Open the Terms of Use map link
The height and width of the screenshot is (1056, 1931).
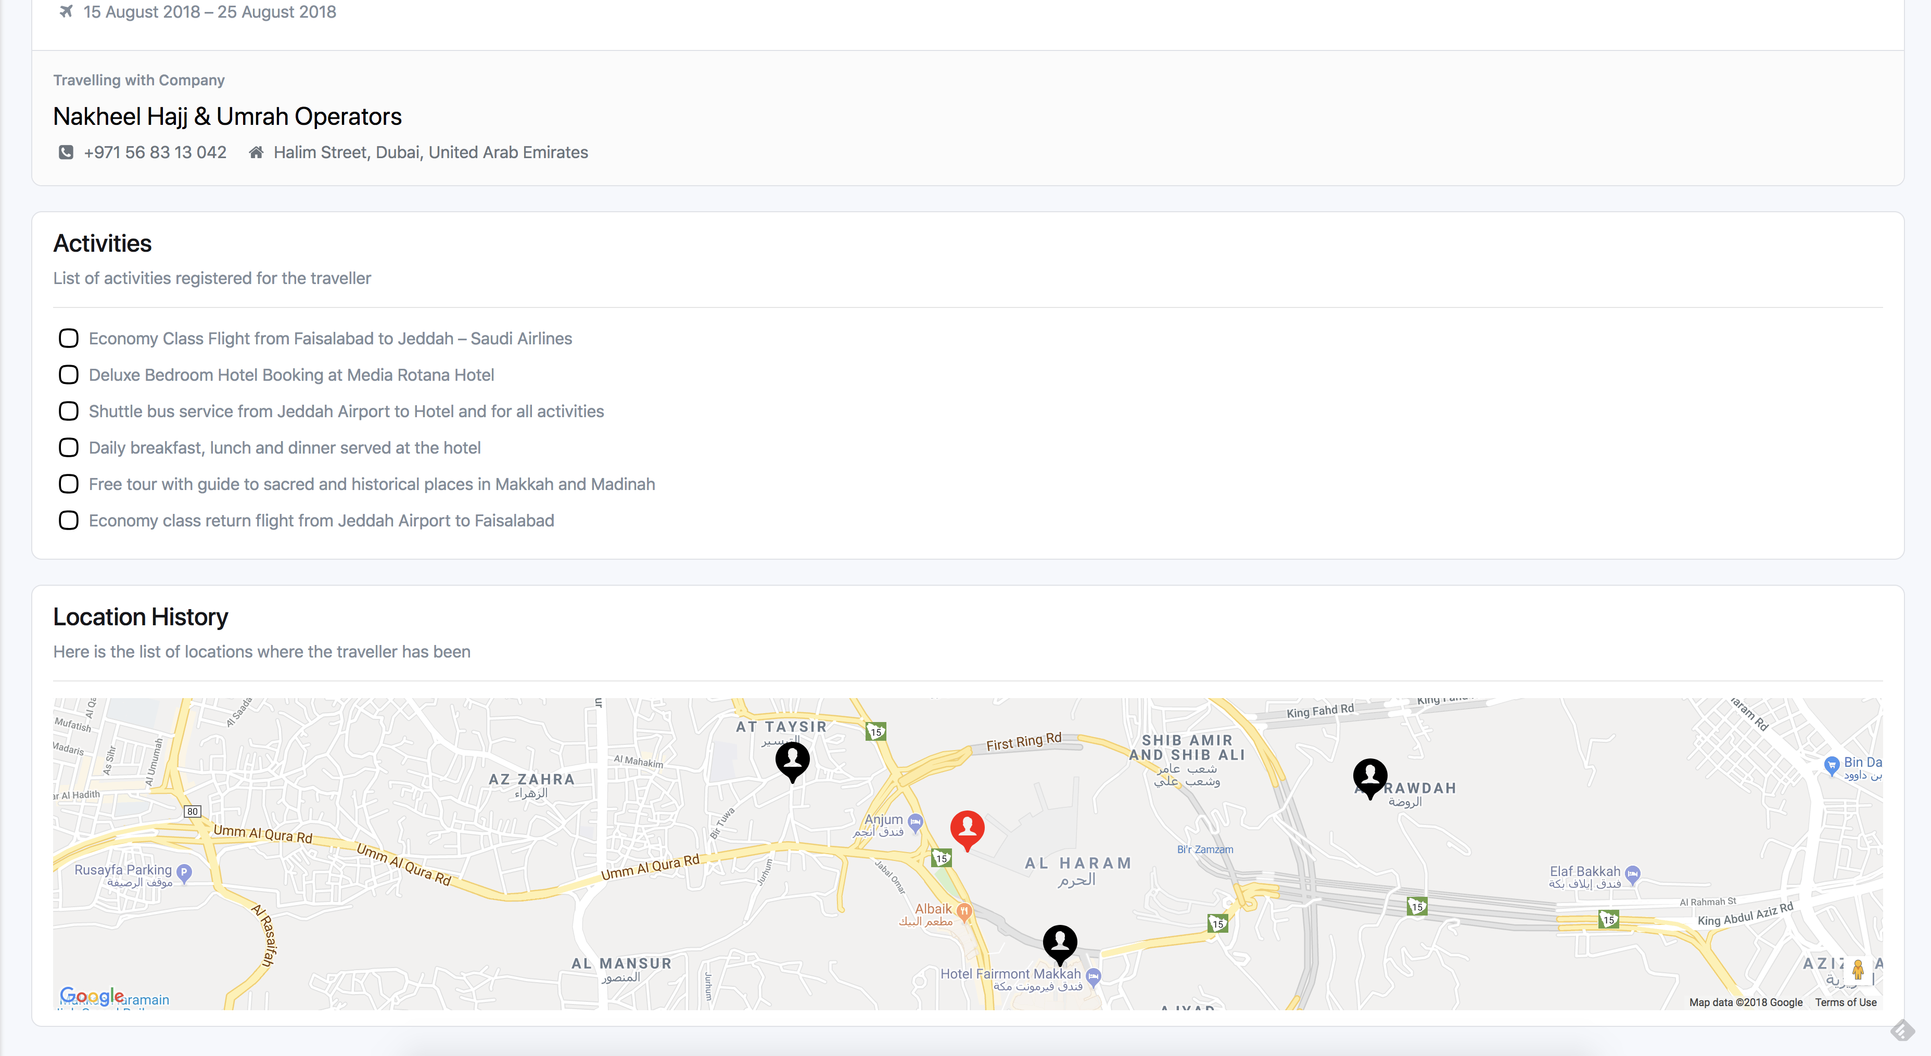[x=1846, y=1002]
